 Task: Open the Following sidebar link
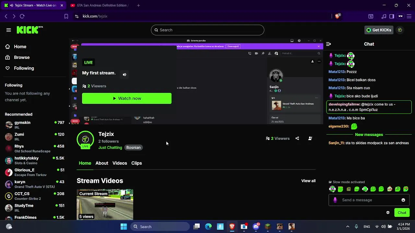click(x=19, y=68)
